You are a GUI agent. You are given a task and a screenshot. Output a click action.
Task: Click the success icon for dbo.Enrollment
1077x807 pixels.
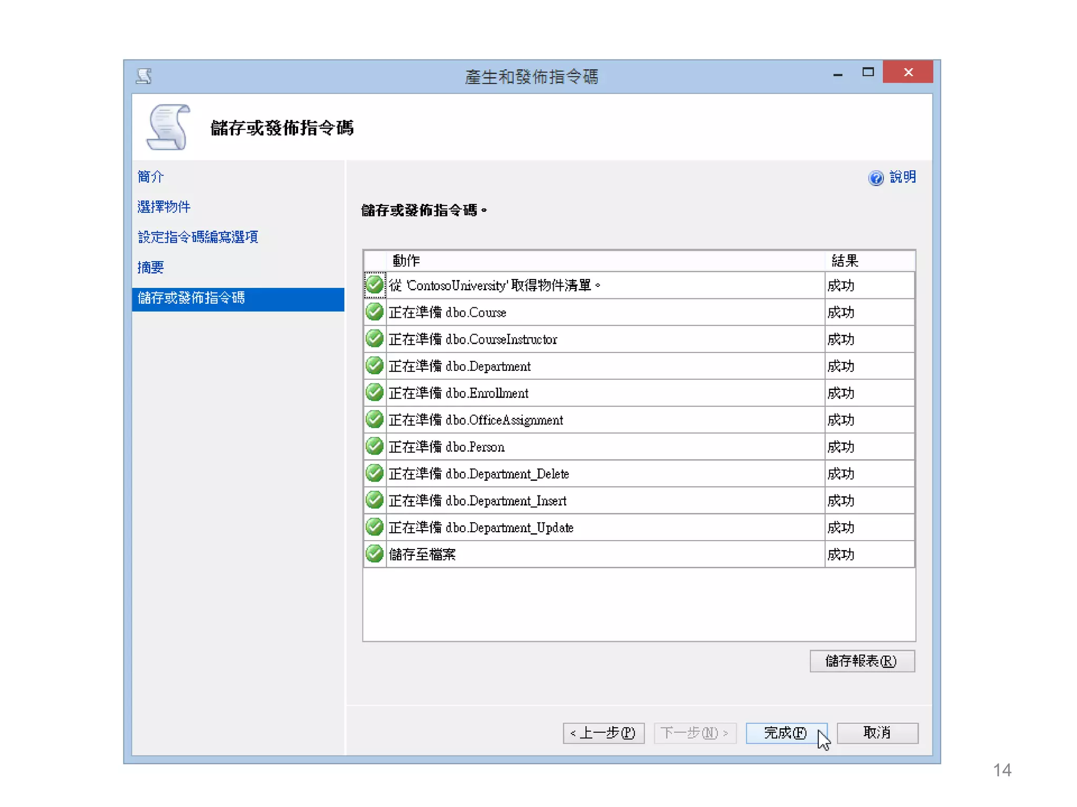374,392
